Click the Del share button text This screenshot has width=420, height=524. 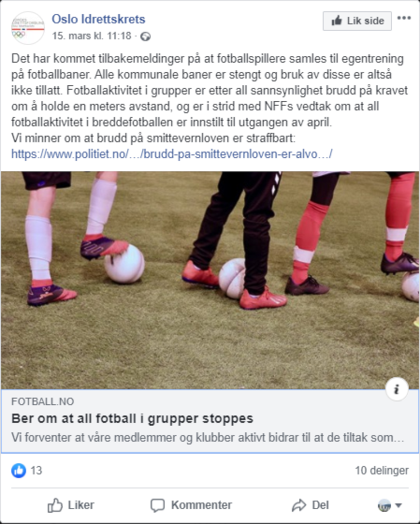[x=321, y=505]
